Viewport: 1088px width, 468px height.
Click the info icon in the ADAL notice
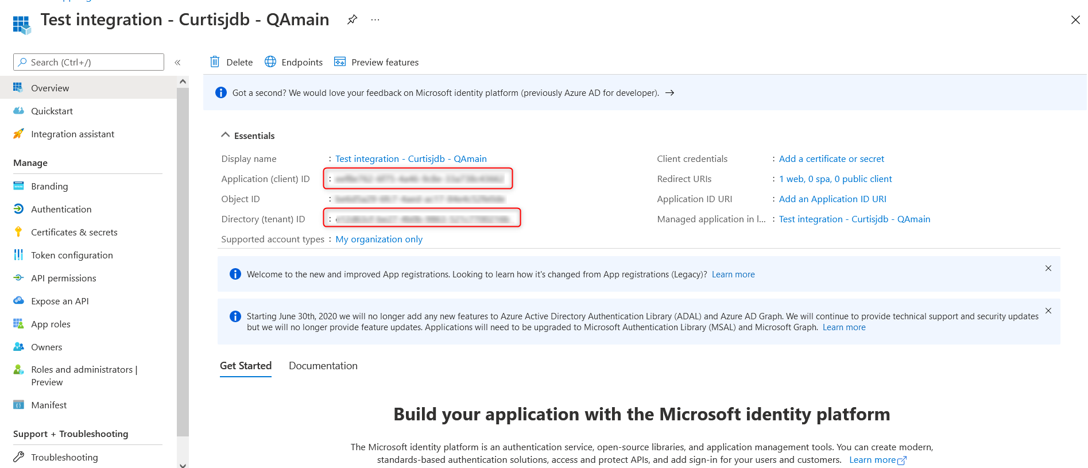235,316
